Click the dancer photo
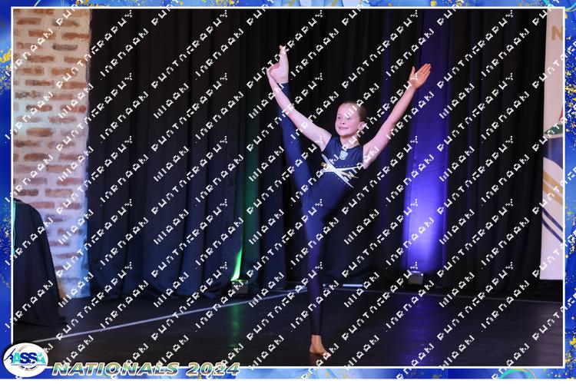The width and height of the screenshot is (576, 384). 288,187
